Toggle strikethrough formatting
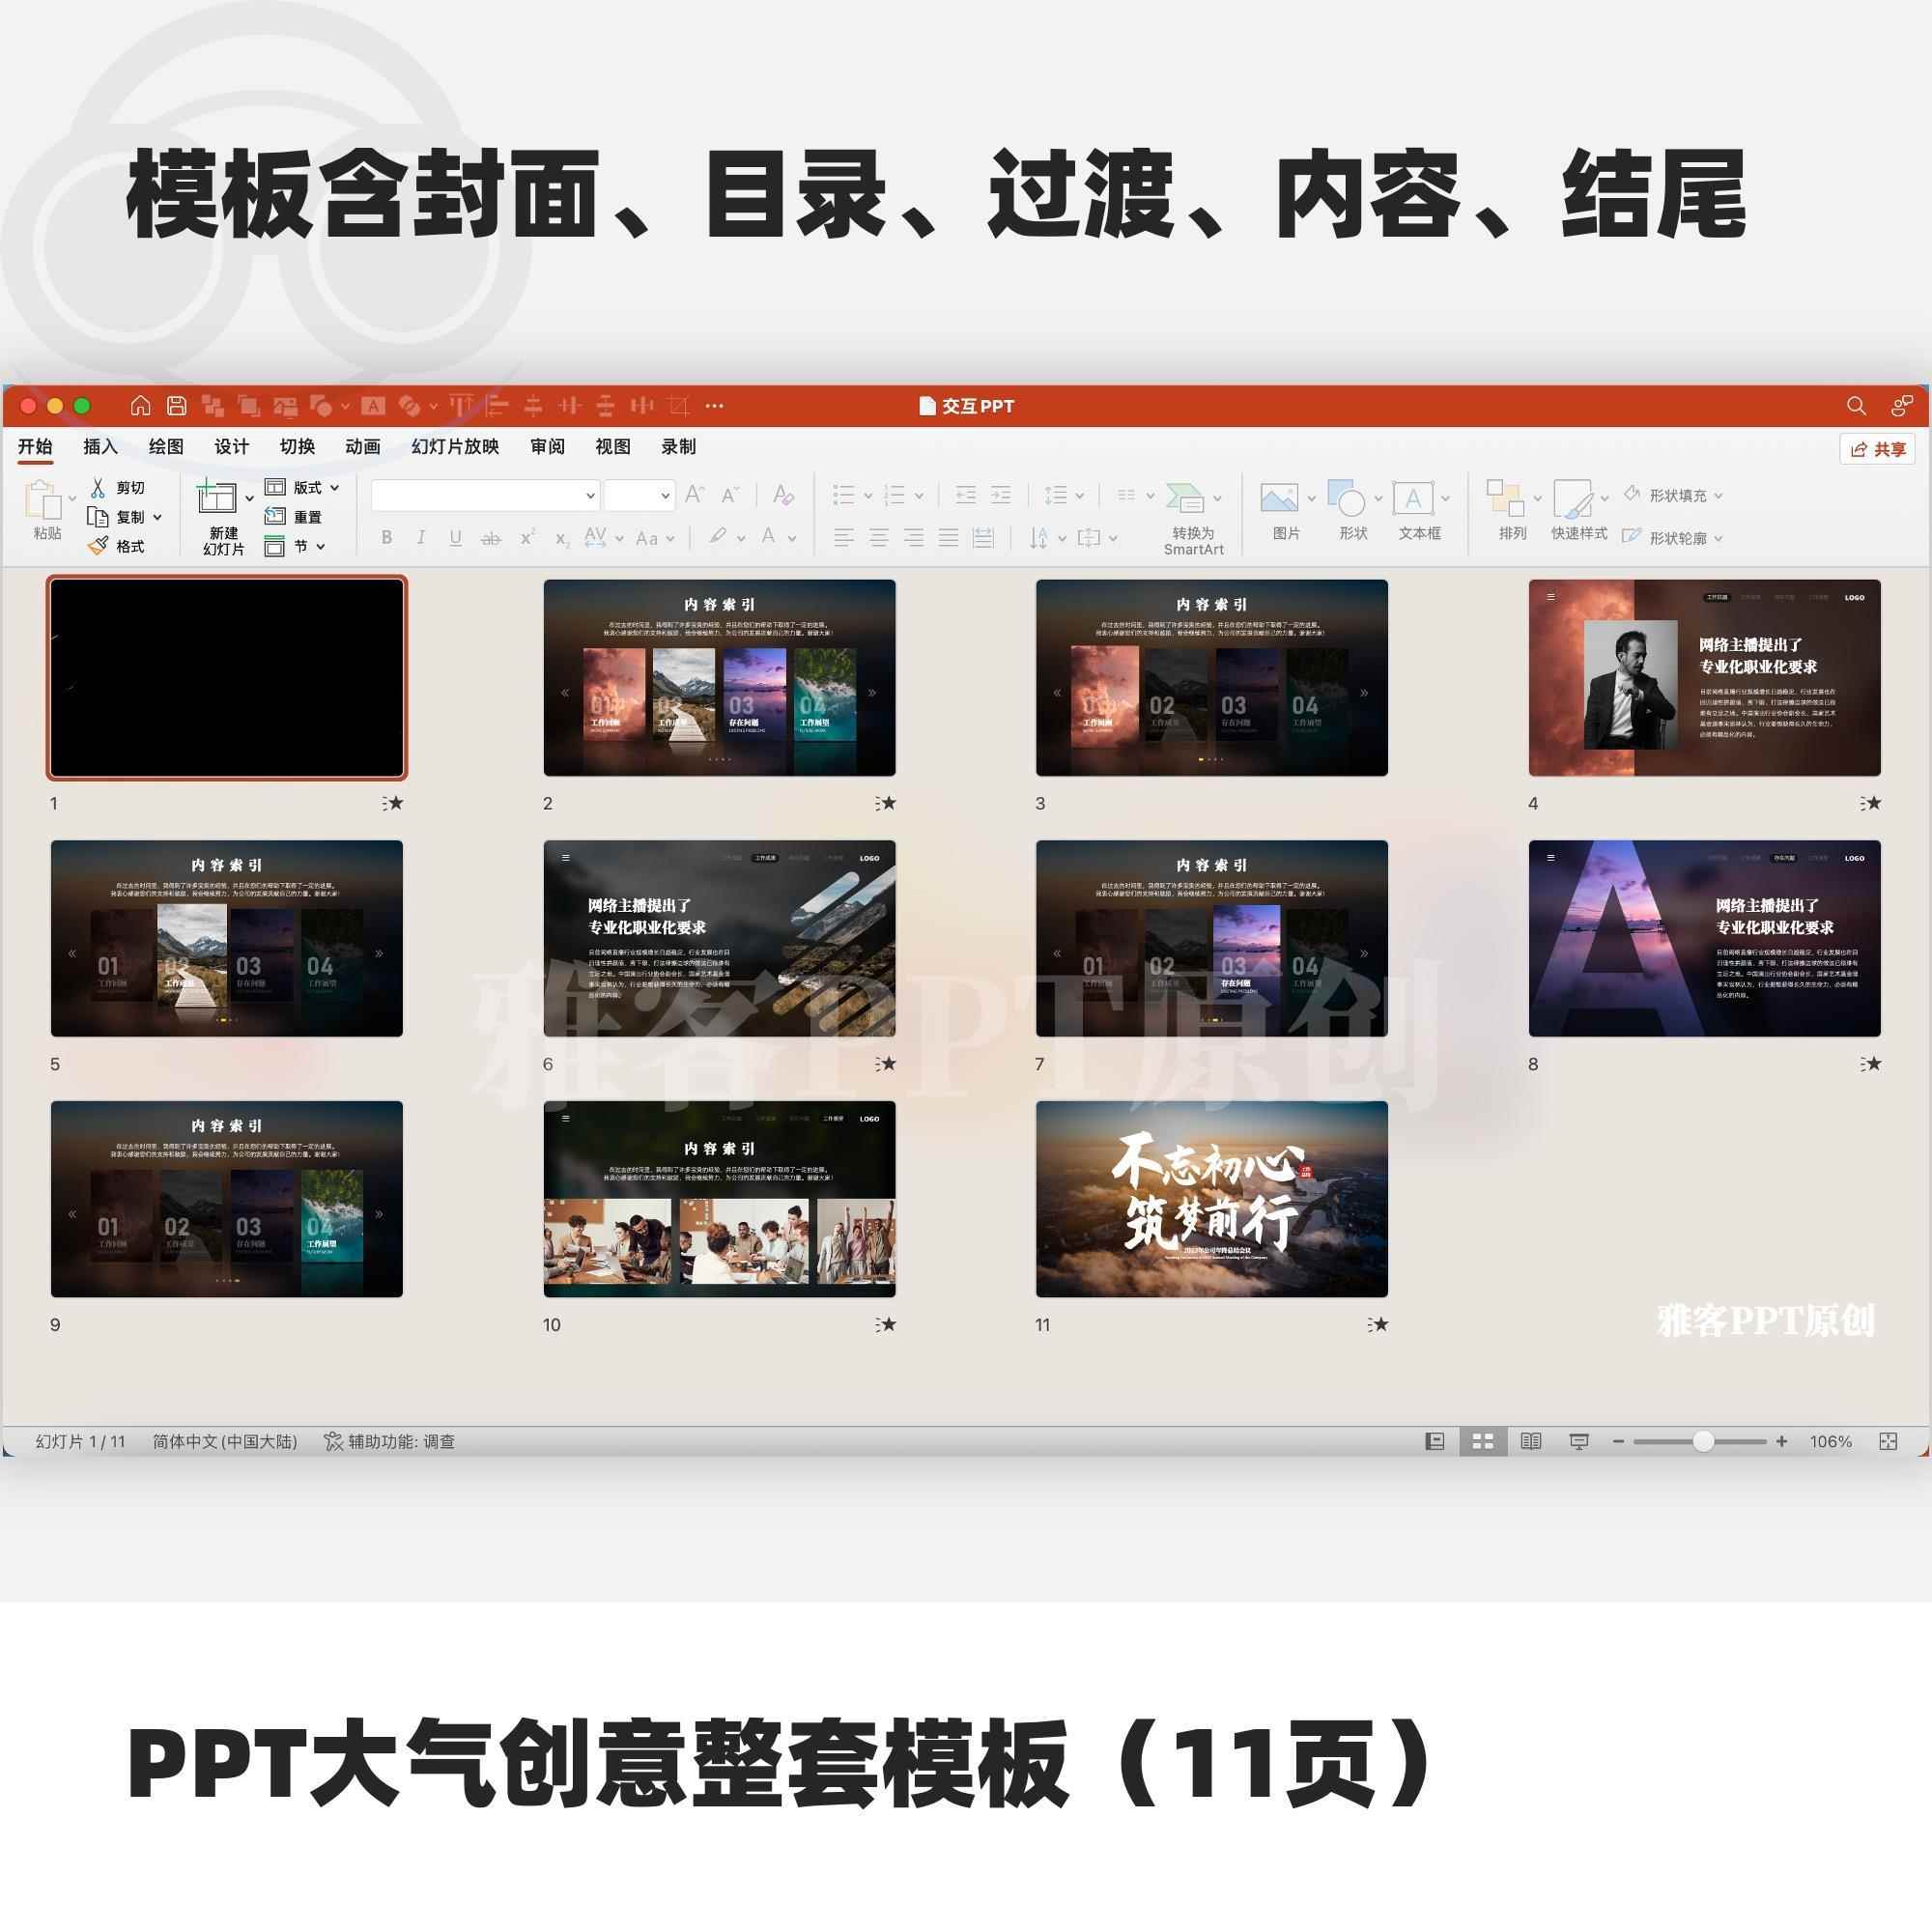 pos(490,538)
